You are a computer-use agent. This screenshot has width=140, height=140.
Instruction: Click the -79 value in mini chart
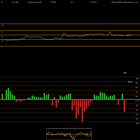point(90,136)
